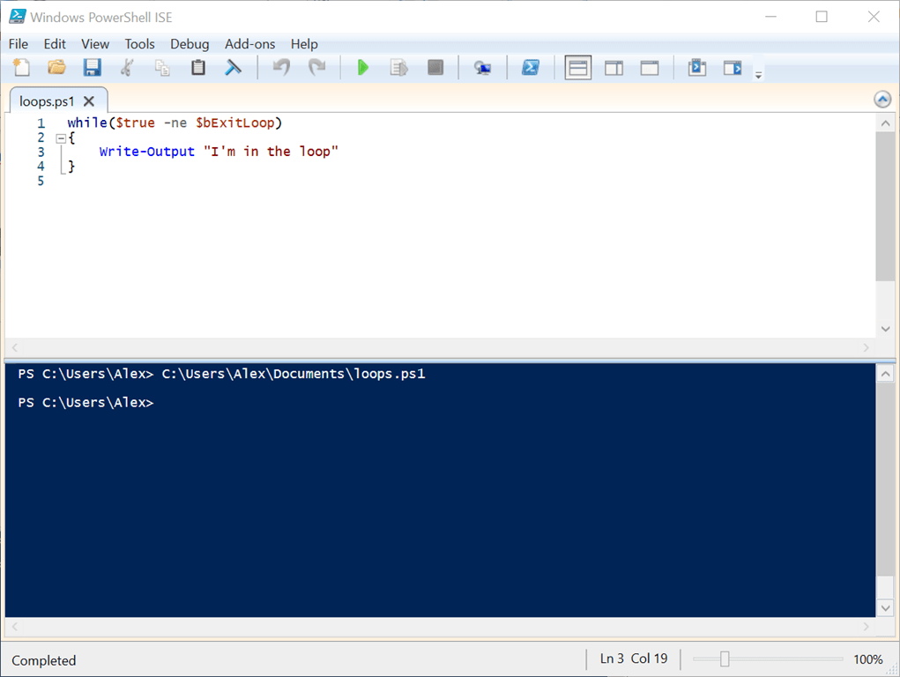This screenshot has height=677, width=900.
Task: Show script pane on the right
Action: [x=614, y=69]
